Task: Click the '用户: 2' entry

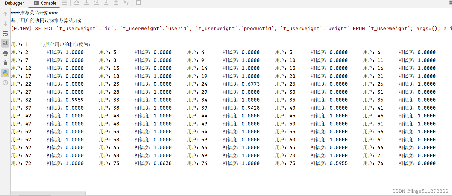Action: point(19,52)
